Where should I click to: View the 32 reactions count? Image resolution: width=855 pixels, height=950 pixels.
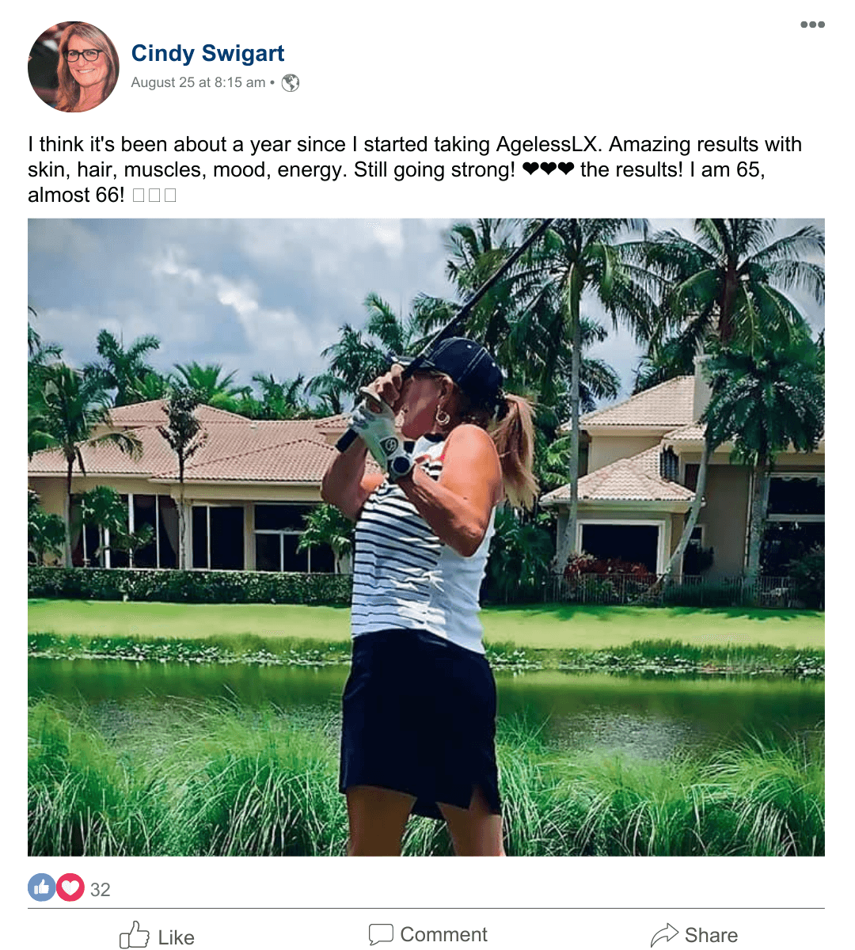pos(101,889)
